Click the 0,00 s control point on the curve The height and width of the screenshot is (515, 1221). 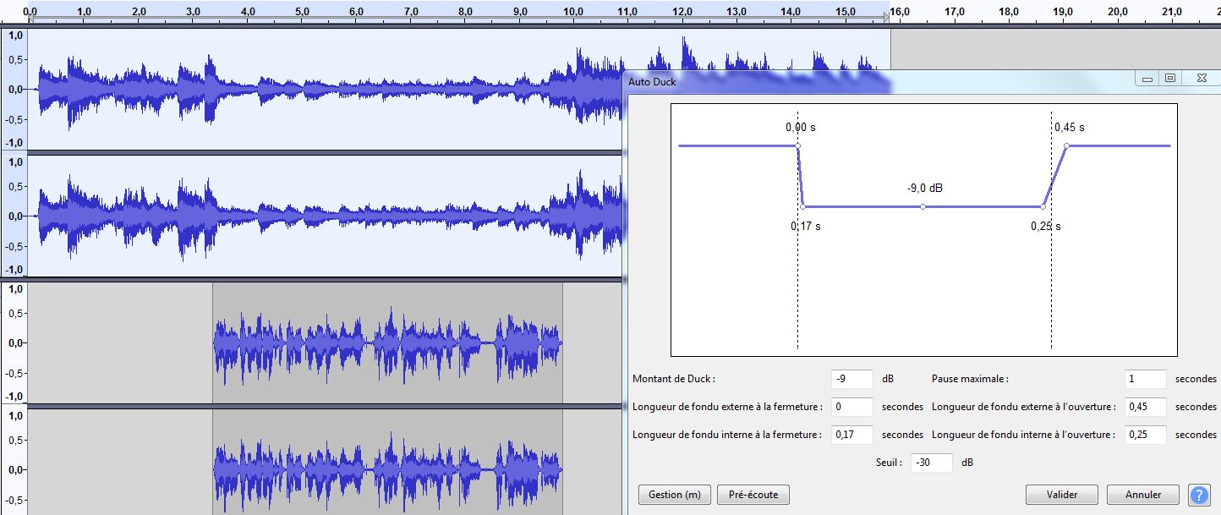(797, 145)
